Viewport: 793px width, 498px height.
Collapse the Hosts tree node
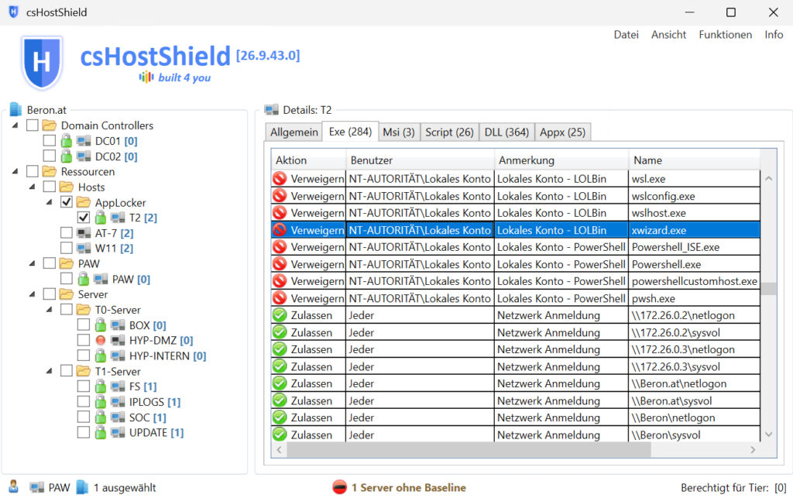coord(33,187)
